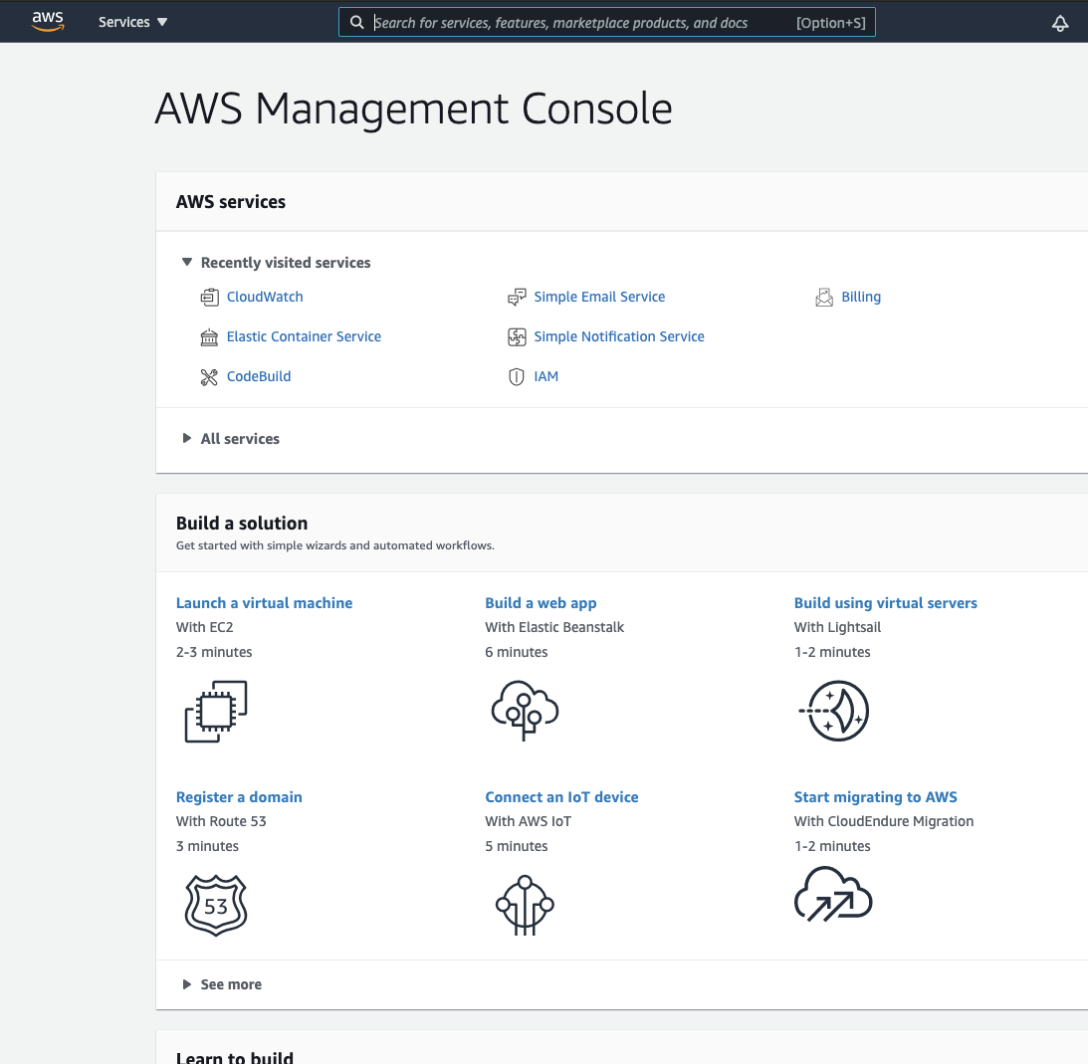Collapse the Recently visited services section
The image size is (1088, 1064).
coord(187,262)
